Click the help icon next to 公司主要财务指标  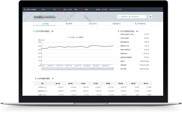tap(137, 31)
